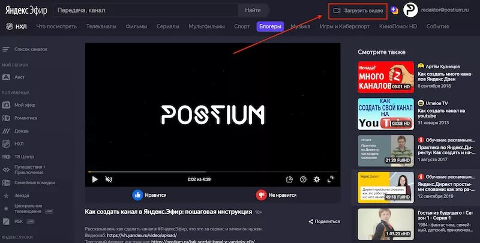Open the Мультфильмы tab

[x=206, y=26]
